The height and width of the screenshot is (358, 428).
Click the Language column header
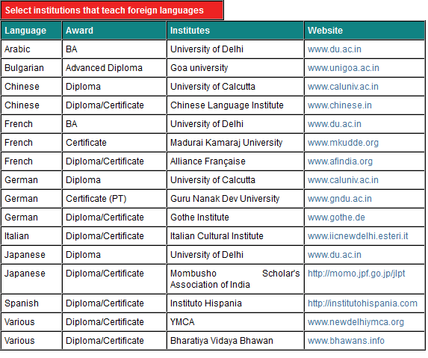31,31
